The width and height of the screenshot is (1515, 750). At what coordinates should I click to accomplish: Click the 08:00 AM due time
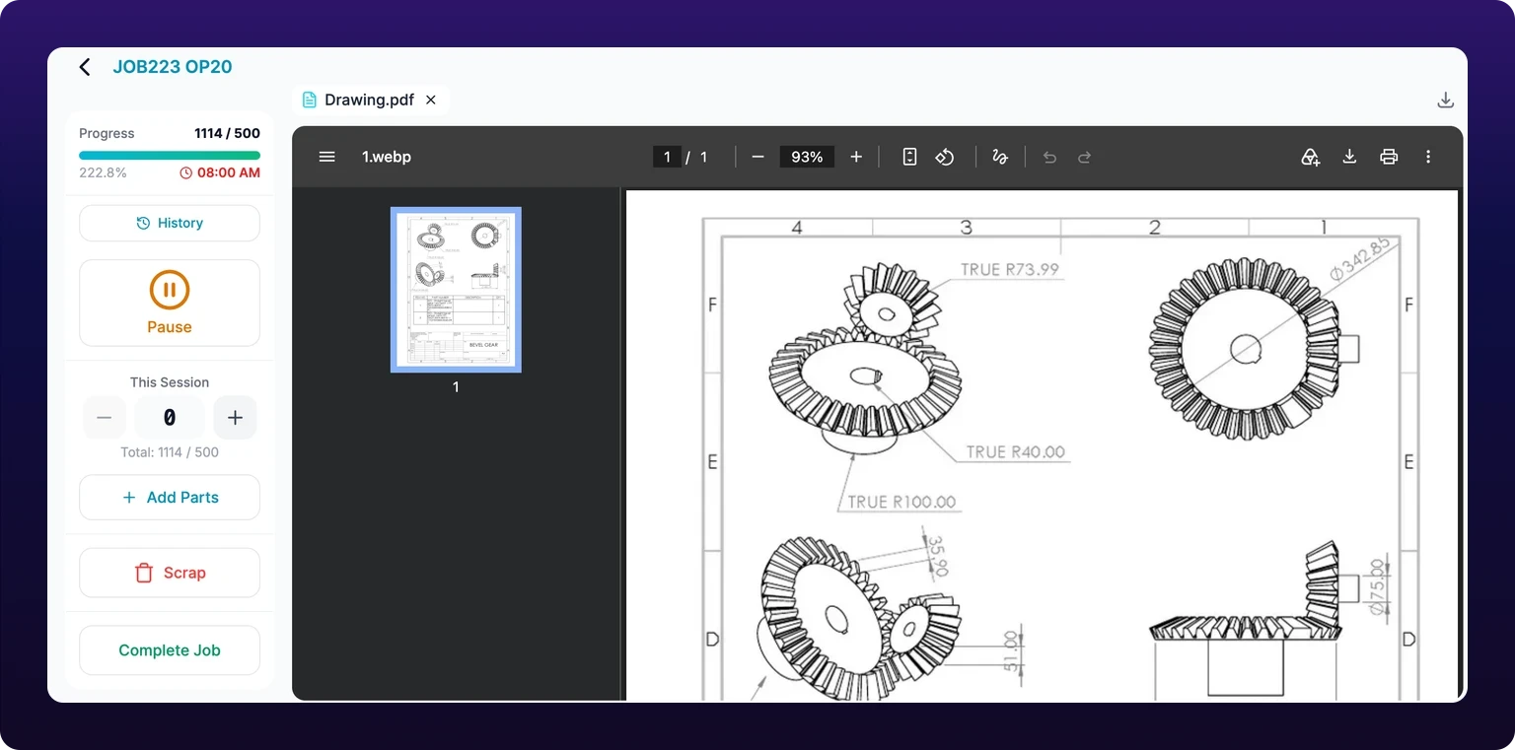click(x=220, y=172)
